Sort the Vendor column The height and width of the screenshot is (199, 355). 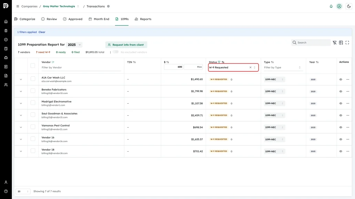pyautogui.click(x=53, y=62)
